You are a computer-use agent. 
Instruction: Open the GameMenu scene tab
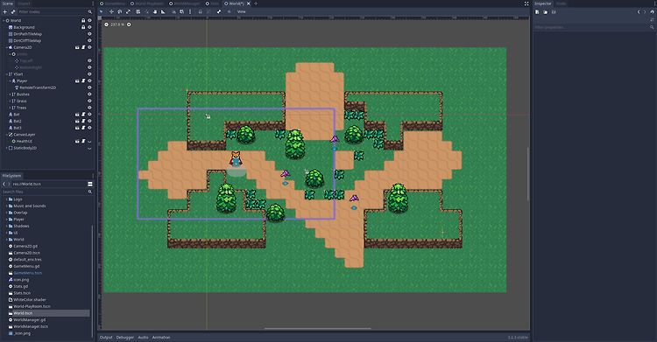click(112, 3)
